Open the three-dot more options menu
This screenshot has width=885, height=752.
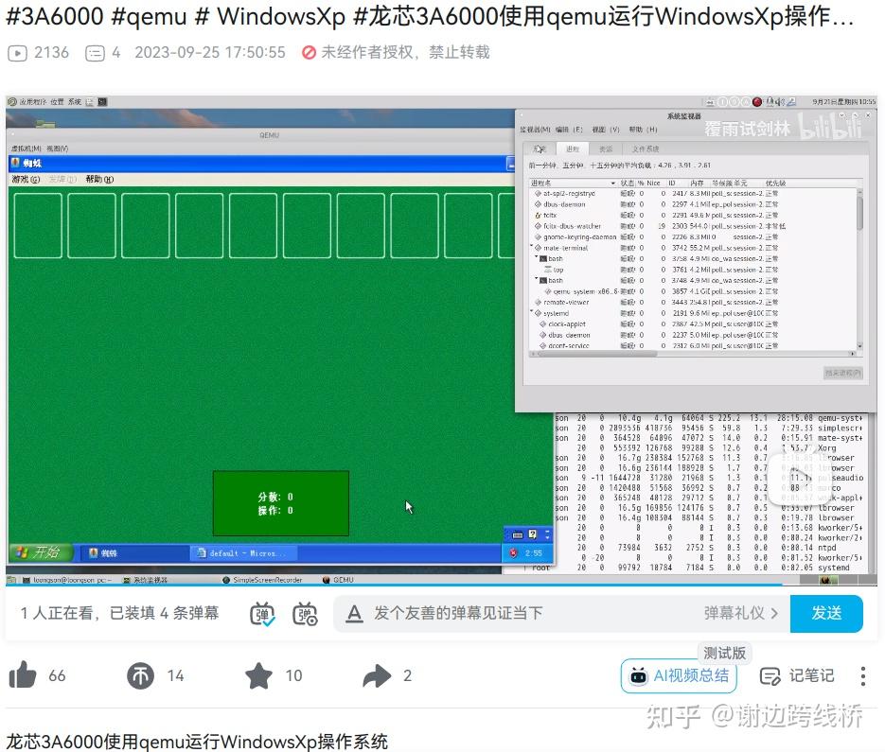(x=863, y=675)
